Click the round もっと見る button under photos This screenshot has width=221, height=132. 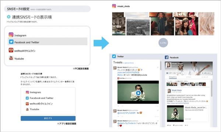coord(163,43)
